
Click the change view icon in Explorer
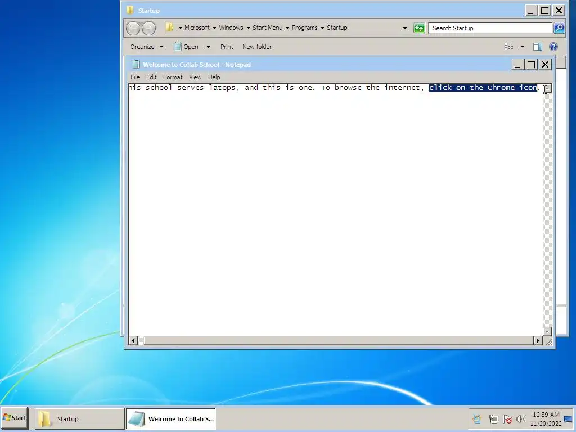(508, 47)
